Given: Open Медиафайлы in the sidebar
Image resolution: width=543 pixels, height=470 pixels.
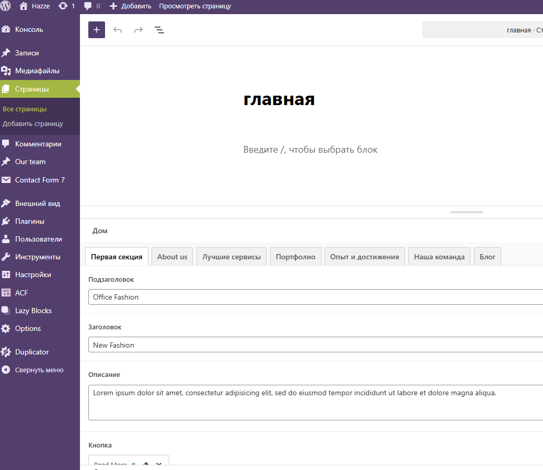Looking at the screenshot, I should [x=40, y=71].
